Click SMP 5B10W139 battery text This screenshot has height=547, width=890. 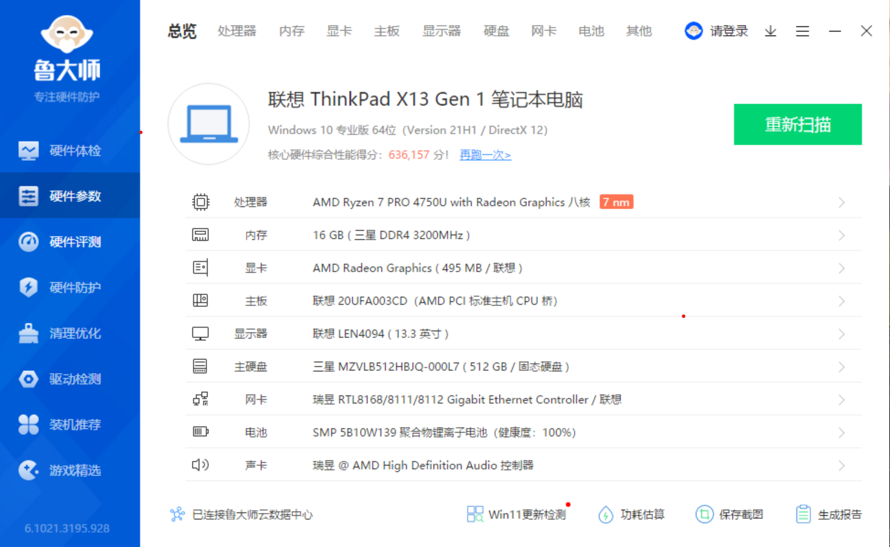[x=444, y=432]
